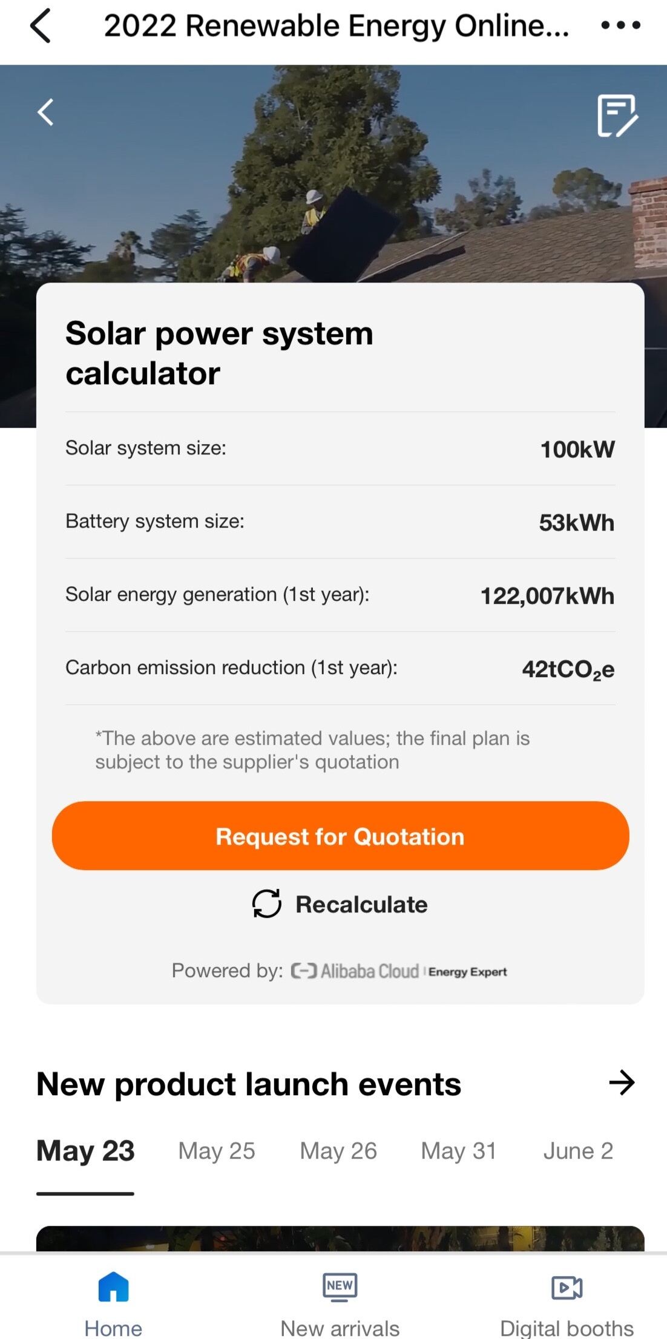Click the Recalculate text button
The width and height of the screenshot is (667, 1339).
[x=361, y=905]
